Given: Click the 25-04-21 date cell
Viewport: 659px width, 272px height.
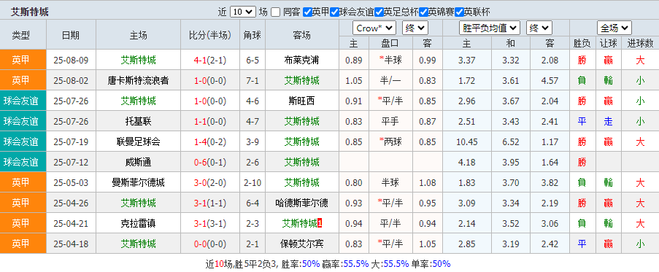Looking at the screenshot, I should (x=71, y=223).
